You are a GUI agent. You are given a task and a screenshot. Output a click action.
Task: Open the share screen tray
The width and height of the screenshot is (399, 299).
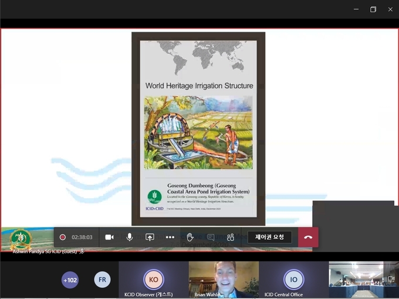[x=150, y=237]
